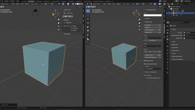Open Object Mode dropdown in left viewport
Viewport: 195px width, 110px height.
click(x=5, y=4)
